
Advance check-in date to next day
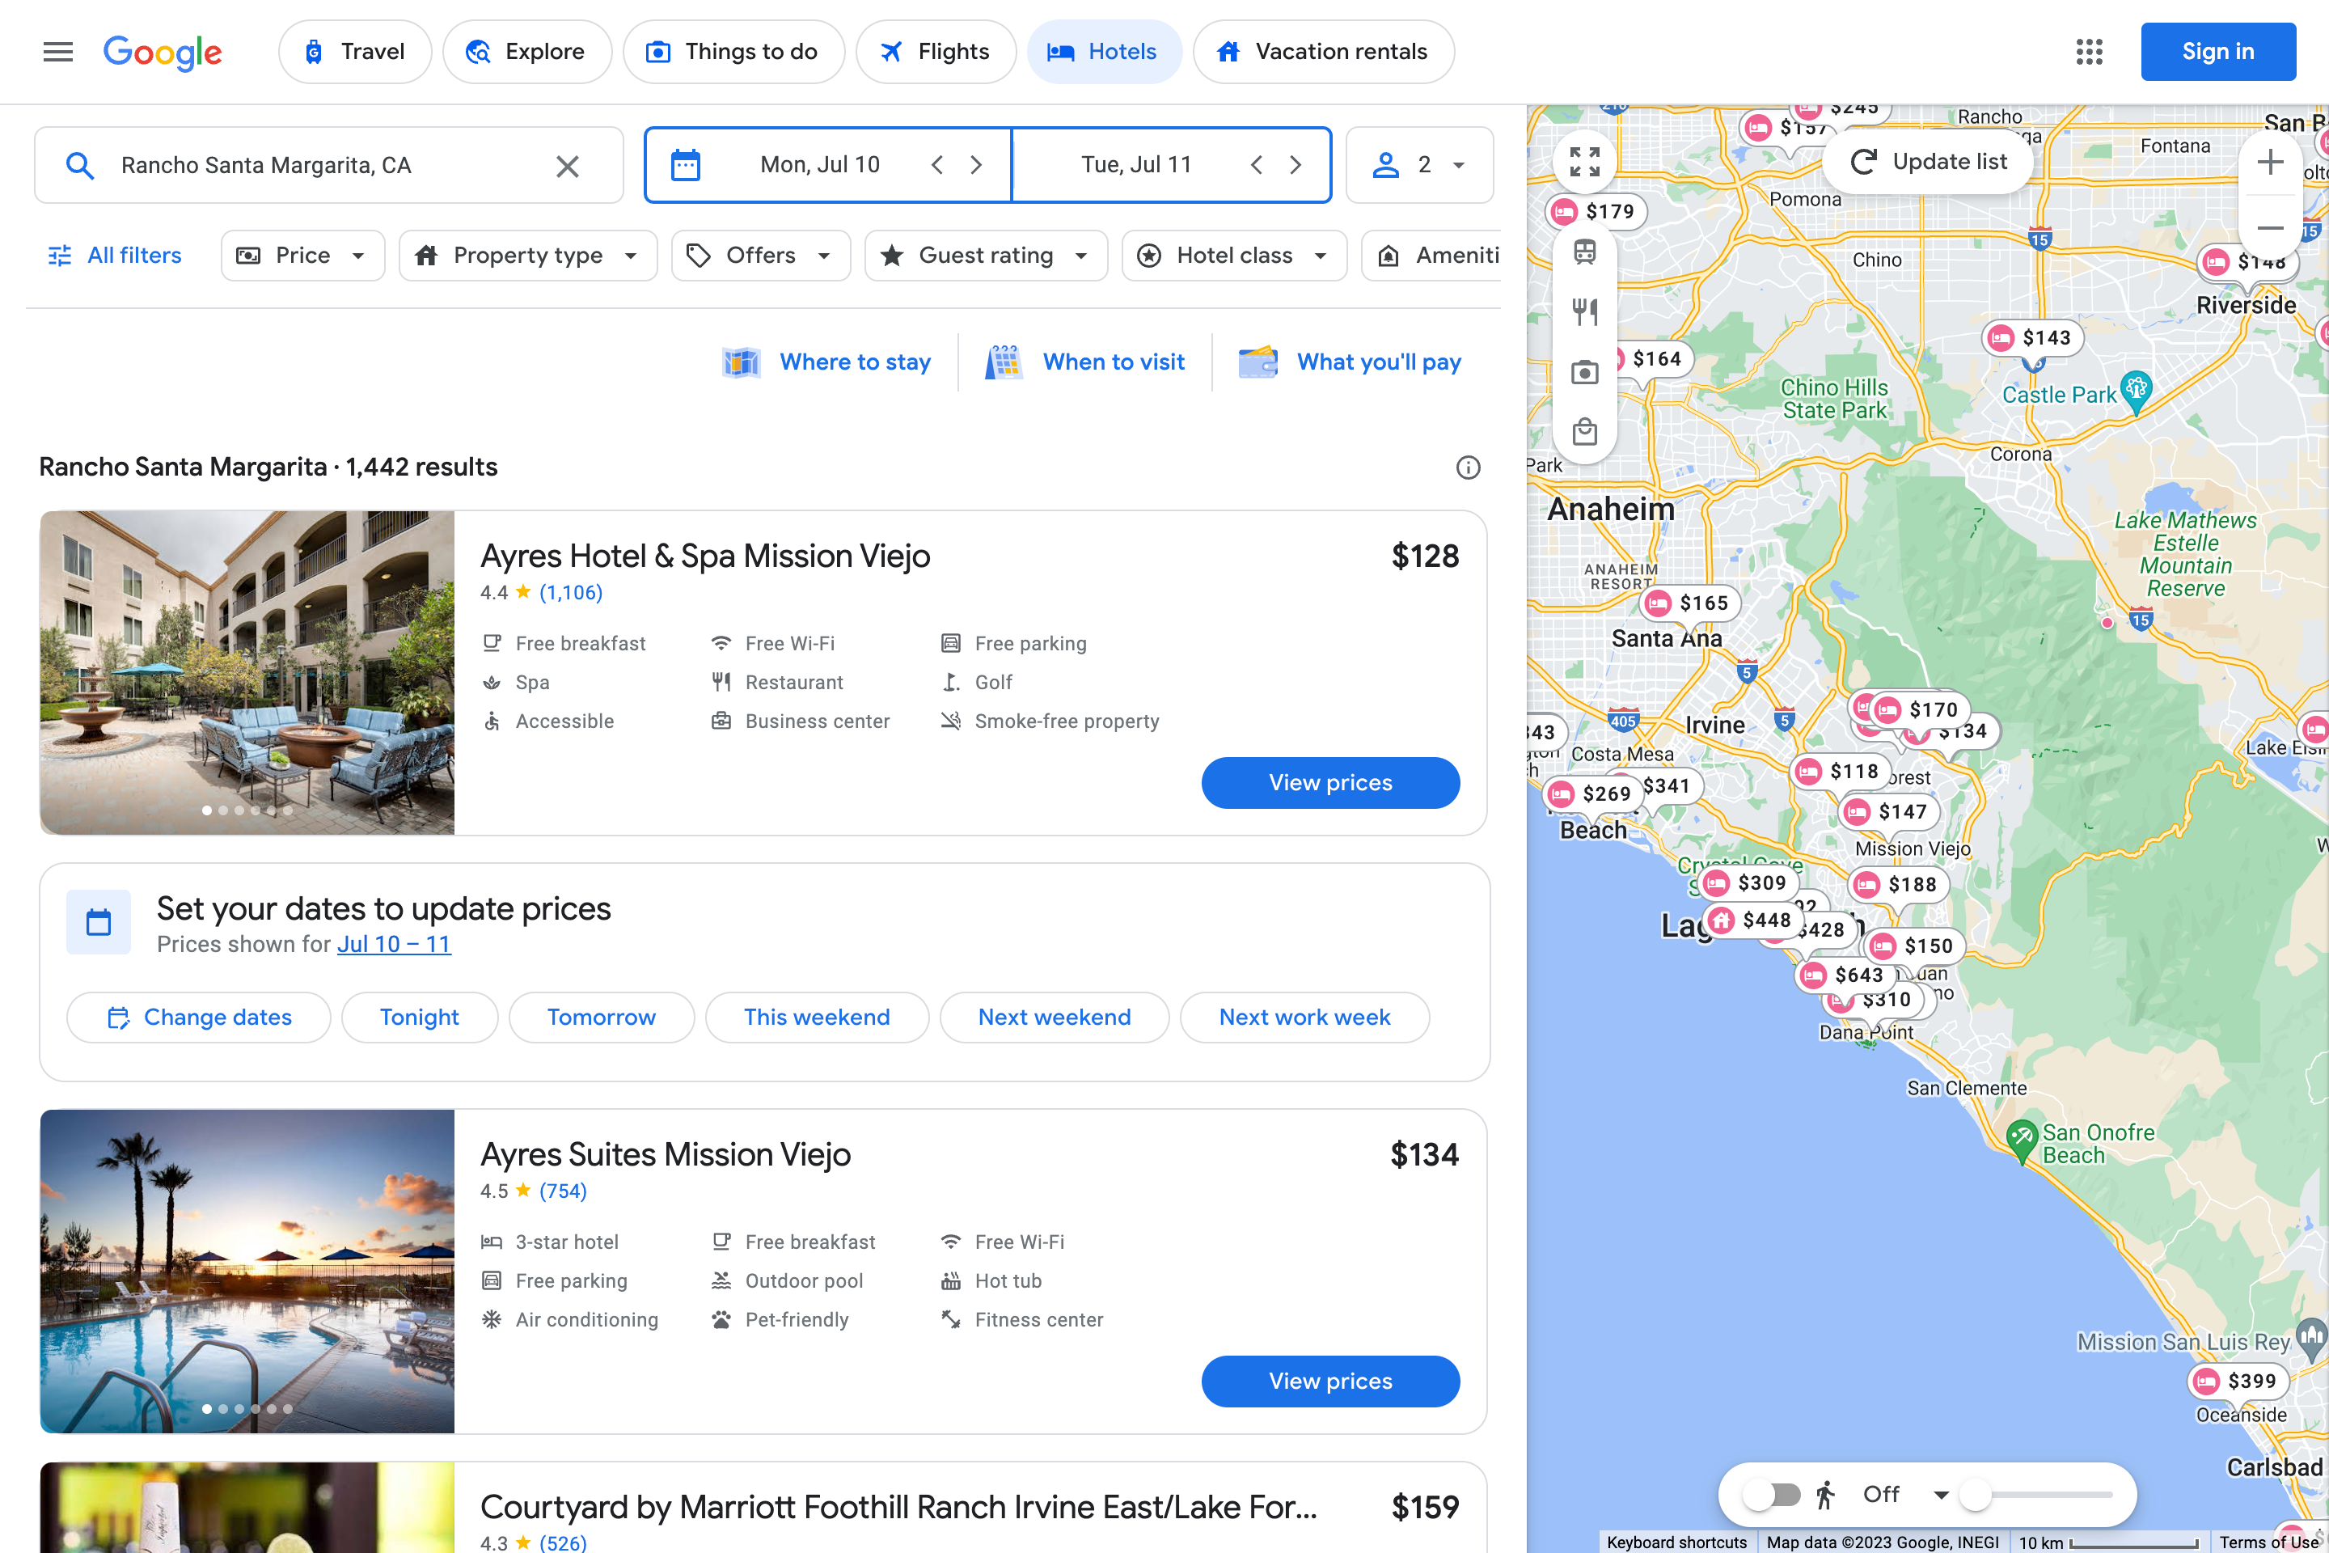click(976, 165)
